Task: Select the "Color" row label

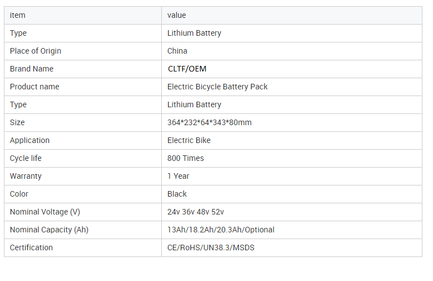Action: pyautogui.click(x=19, y=194)
